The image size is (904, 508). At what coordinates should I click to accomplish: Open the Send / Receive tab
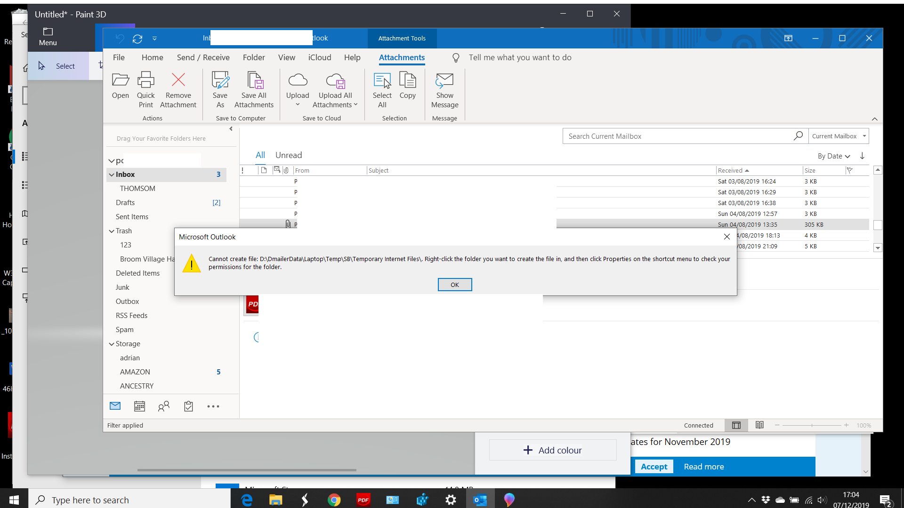pos(203,57)
